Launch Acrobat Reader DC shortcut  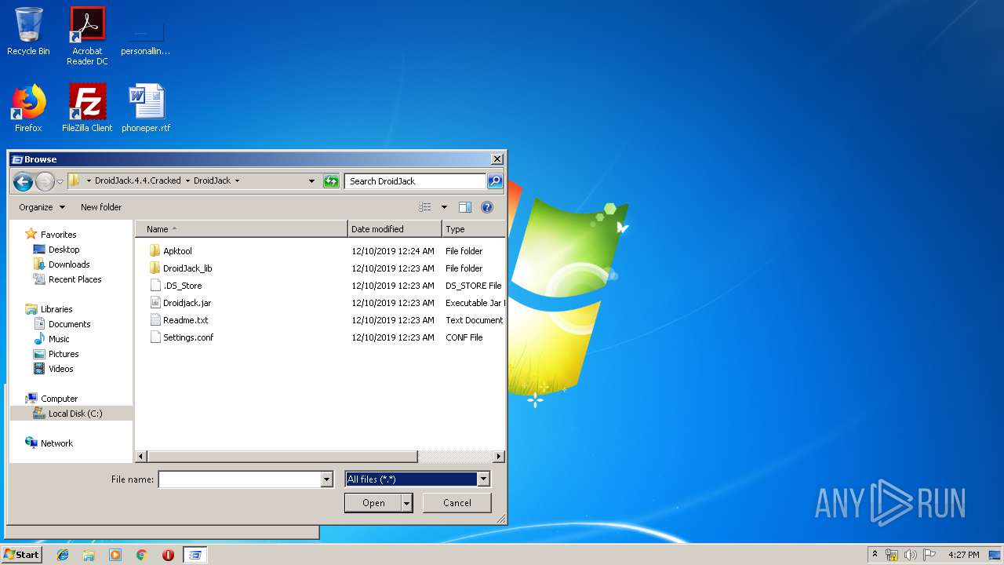[x=87, y=35]
